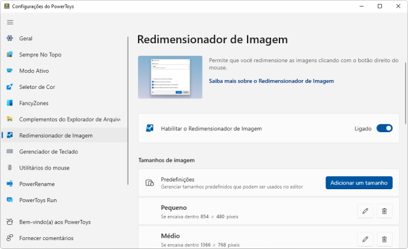Maximize the PowerToys settings window

point(380,6)
